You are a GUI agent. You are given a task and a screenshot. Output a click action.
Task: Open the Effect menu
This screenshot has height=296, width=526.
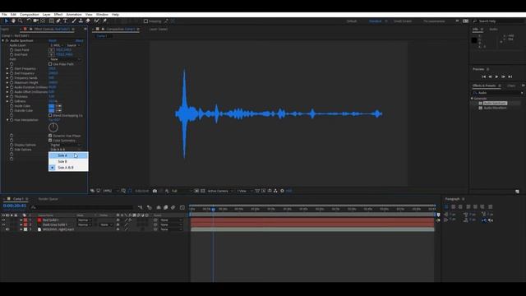click(58, 15)
